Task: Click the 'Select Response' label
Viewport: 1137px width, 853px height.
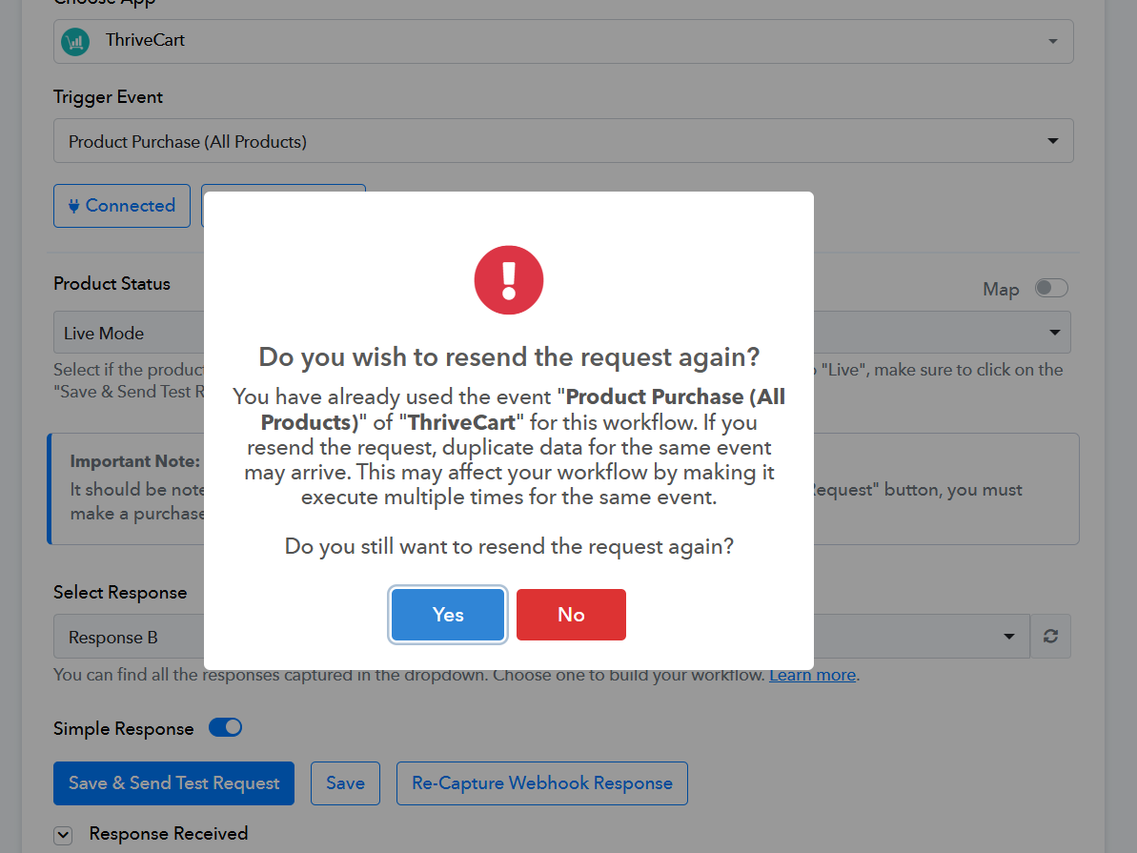Action: 120,593
